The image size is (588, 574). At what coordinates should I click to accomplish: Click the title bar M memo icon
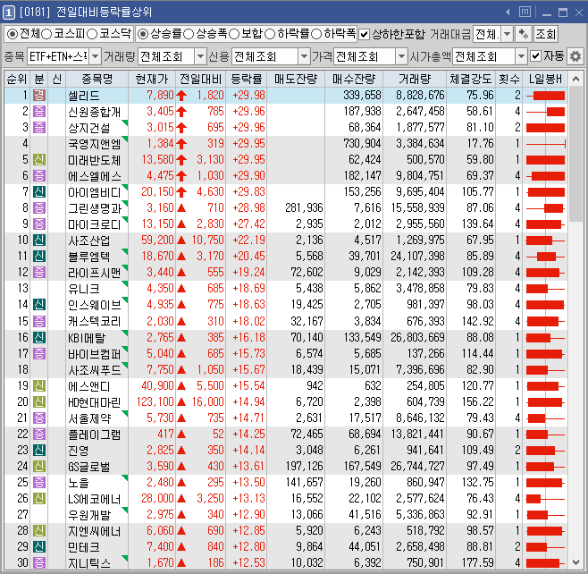click(x=525, y=13)
